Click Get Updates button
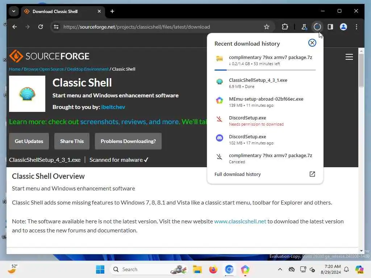 click(x=29, y=141)
